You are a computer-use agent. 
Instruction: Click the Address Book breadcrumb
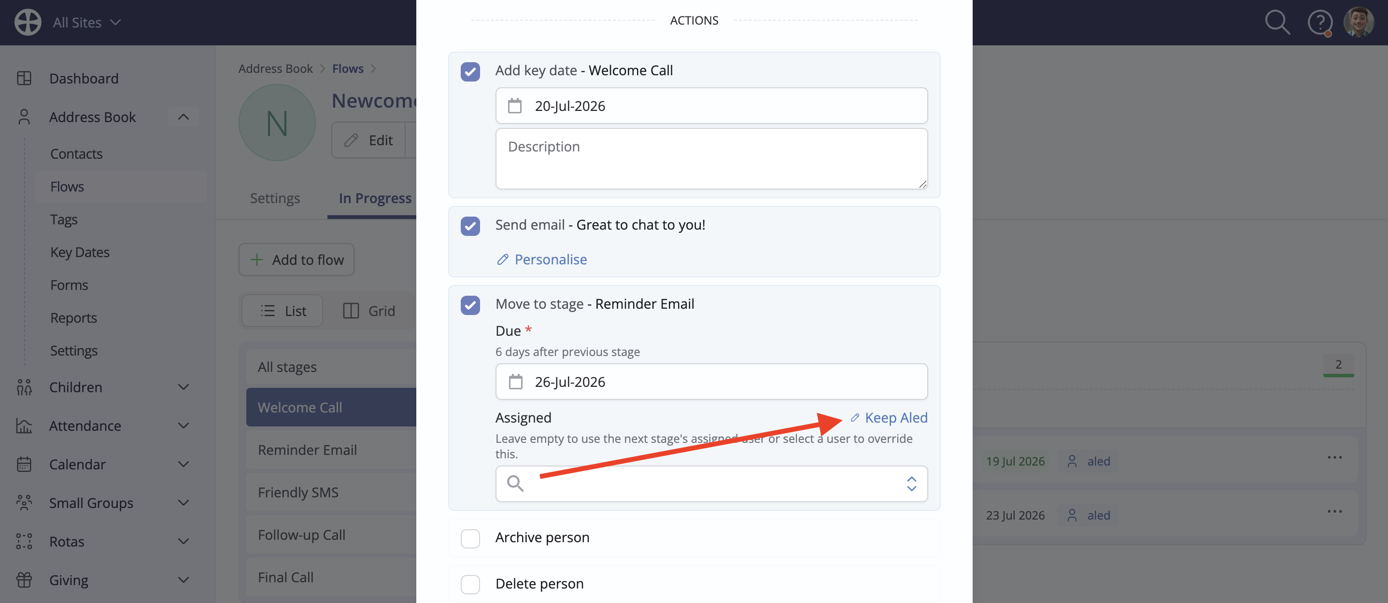[x=275, y=69]
